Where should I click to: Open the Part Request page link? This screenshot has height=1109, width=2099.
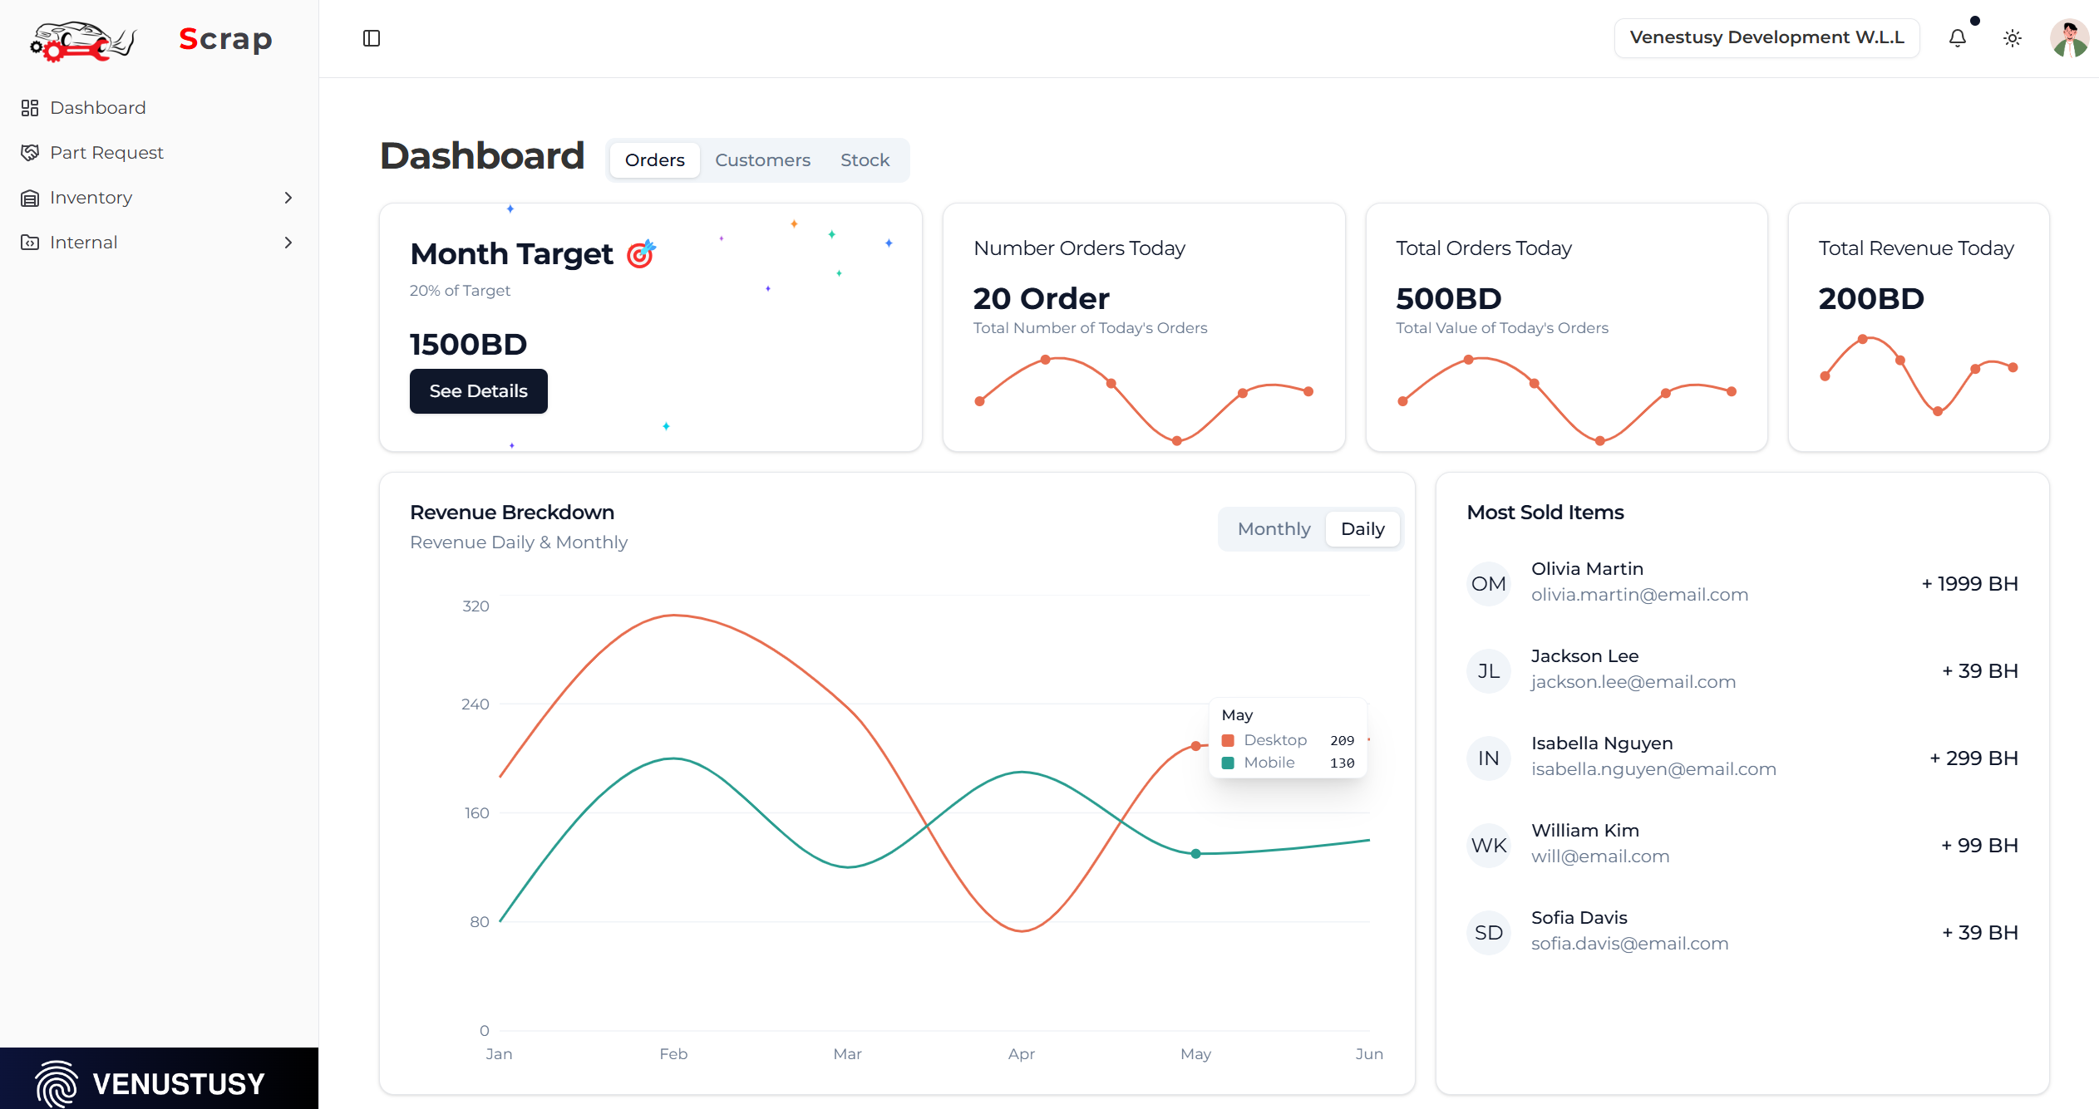[x=106, y=153]
